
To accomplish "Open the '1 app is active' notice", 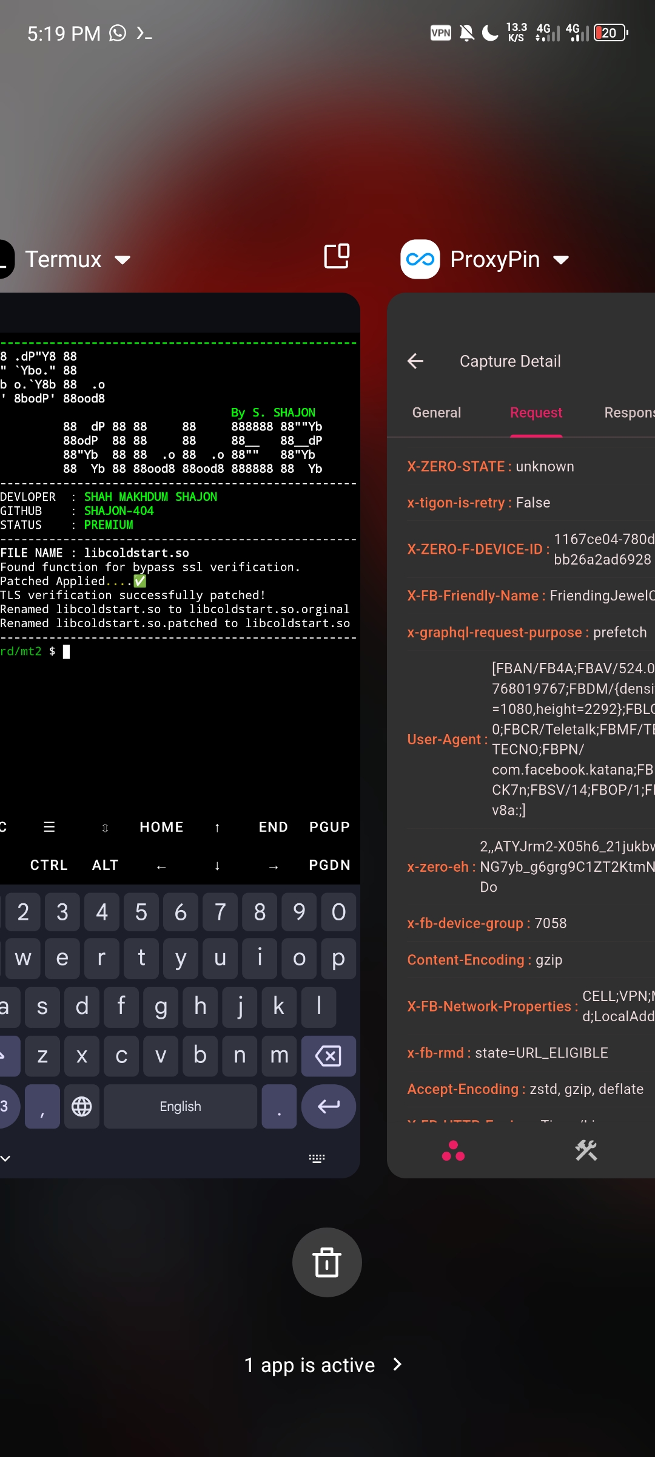I will coord(324,1365).
